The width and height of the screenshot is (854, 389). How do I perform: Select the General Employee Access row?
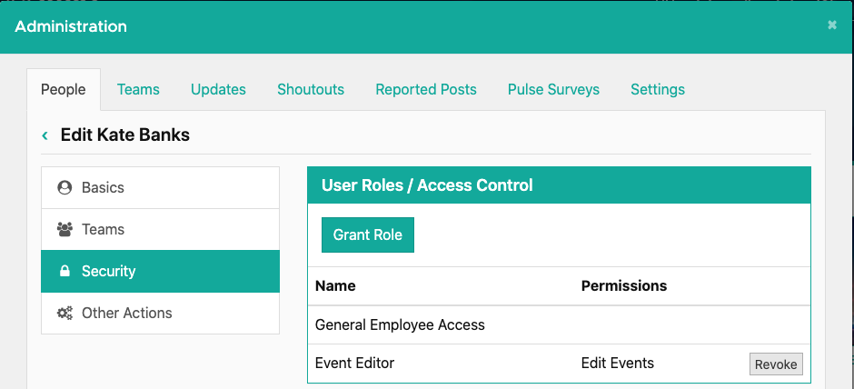[559, 324]
